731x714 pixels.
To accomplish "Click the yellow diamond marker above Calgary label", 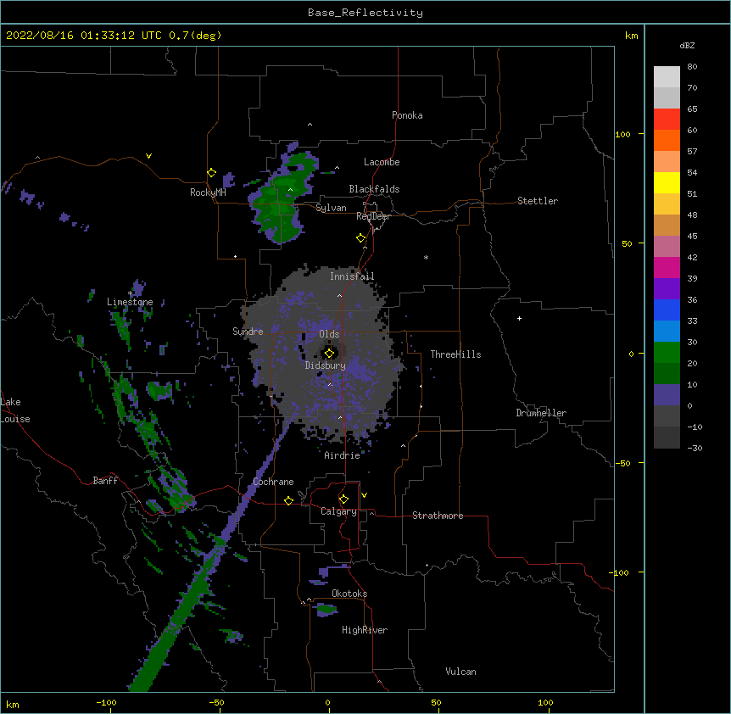I will pos(343,499).
